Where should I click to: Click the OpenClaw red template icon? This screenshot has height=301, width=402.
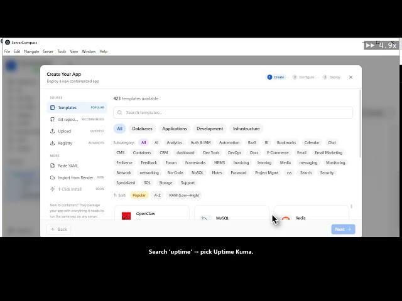pyautogui.click(x=126, y=216)
